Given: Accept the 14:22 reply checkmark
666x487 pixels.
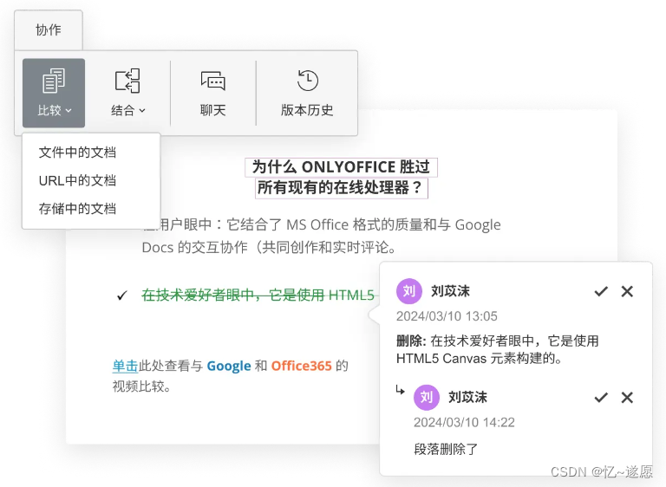Looking at the screenshot, I should [601, 398].
